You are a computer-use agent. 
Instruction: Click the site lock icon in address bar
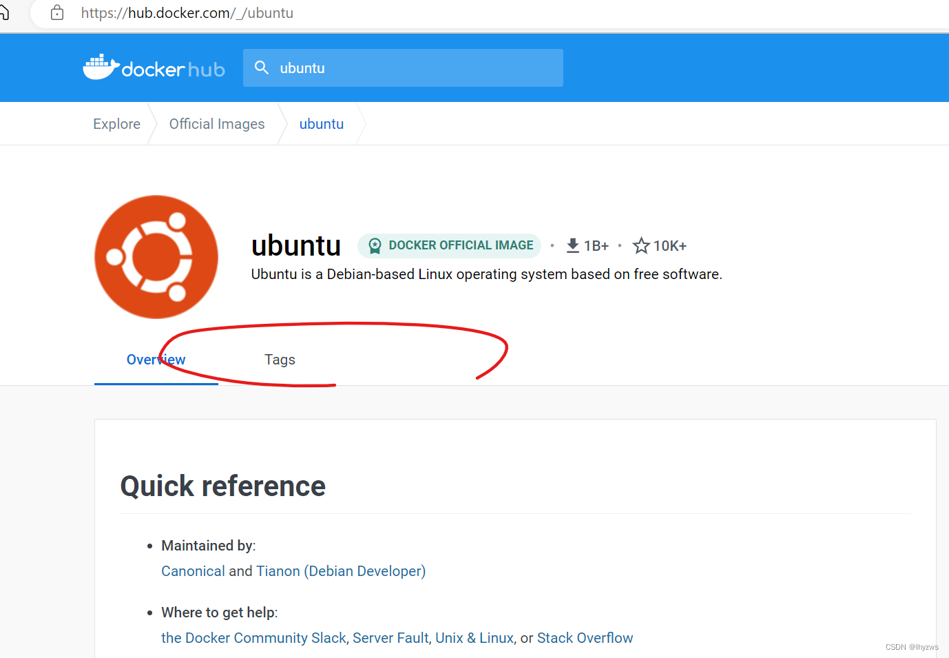(57, 12)
